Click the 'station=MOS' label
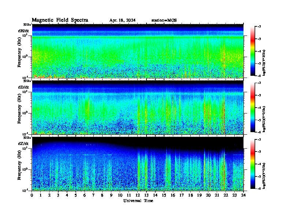 164,20
